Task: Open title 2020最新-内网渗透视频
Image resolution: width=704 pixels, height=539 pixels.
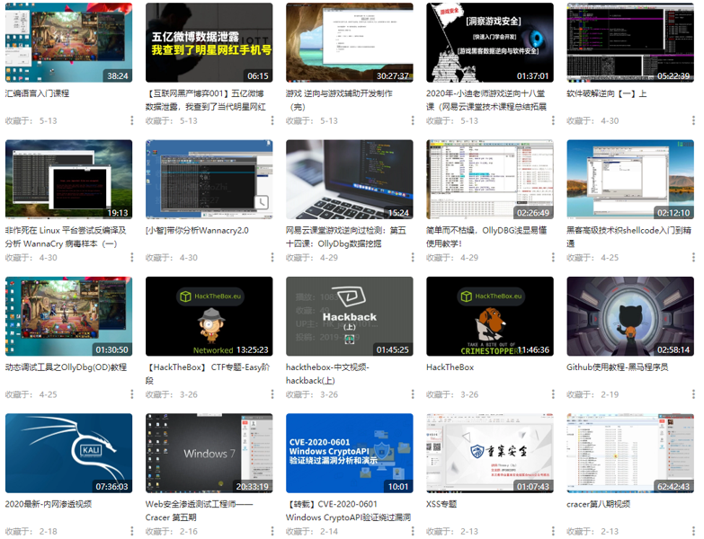Action: pyautogui.click(x=49, y=504)
